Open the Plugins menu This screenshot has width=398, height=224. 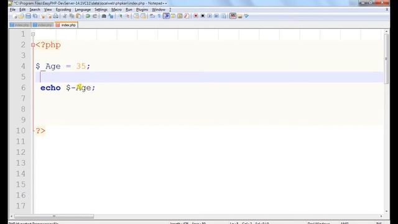point(142,10)
